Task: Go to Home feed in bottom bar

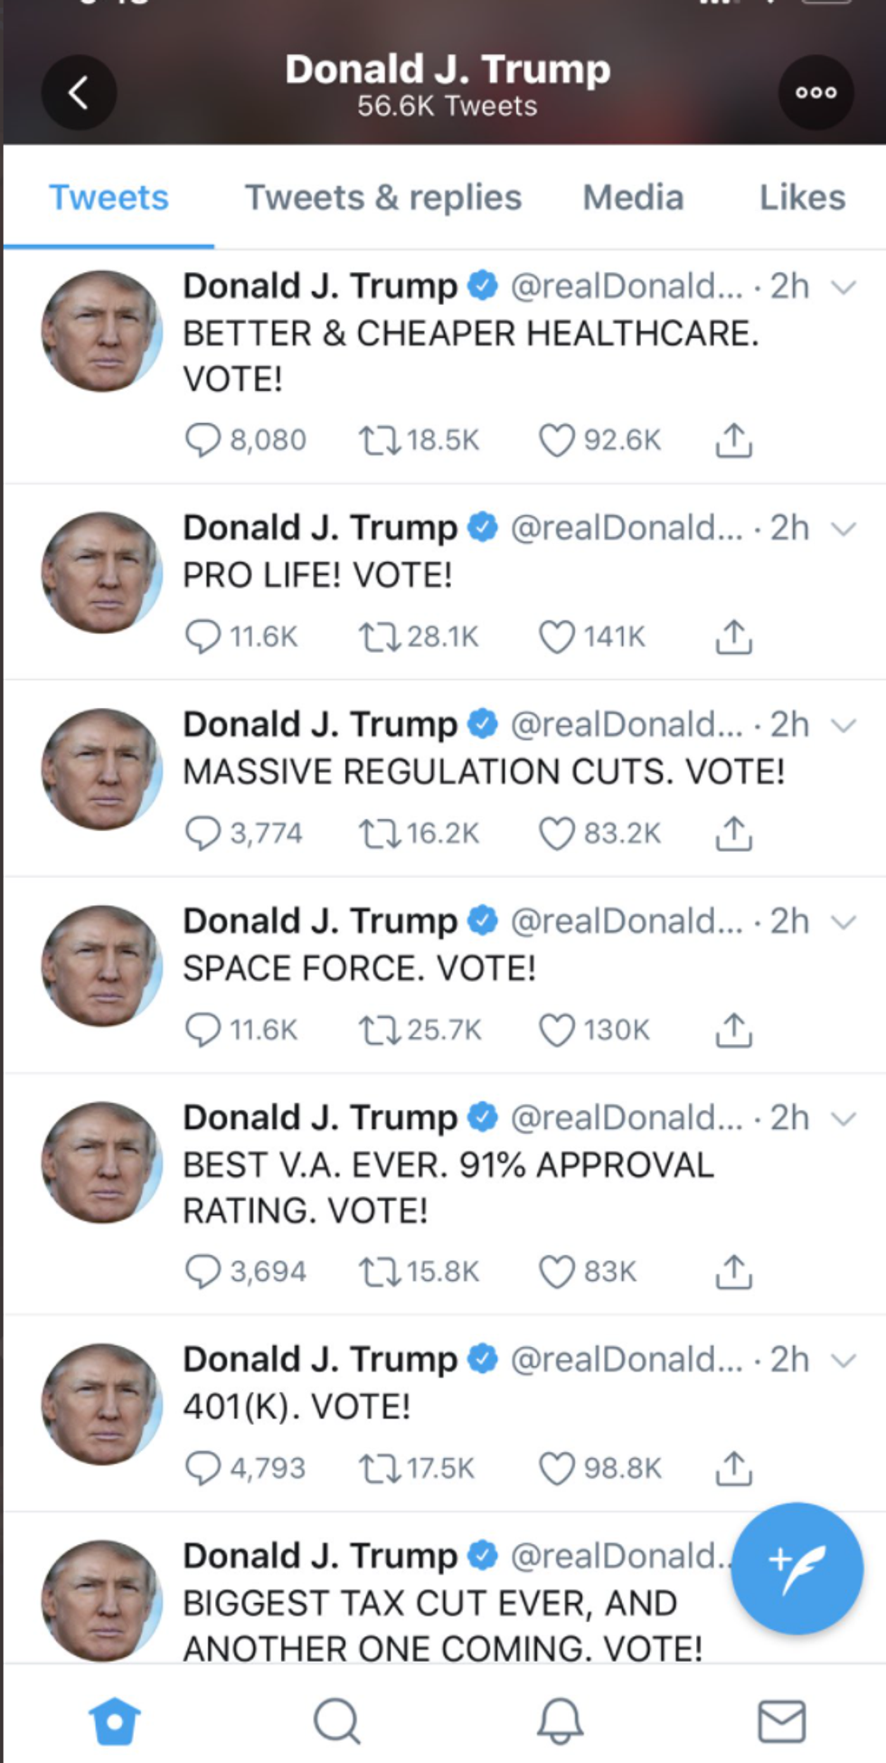Action: [x=115, y=1720]
